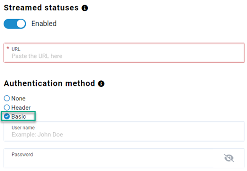Image resolution: width=247 pixels, height=171 pixels.
Task: Click the Paste the URL here placeholder
Action: (x=37, y=56)
